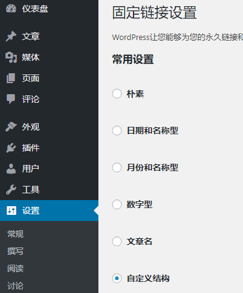Image resolution: width=243 pixels, height=293 pixels.
Task: Open the 撰写 settings submenu
Action: click(15, 251)
